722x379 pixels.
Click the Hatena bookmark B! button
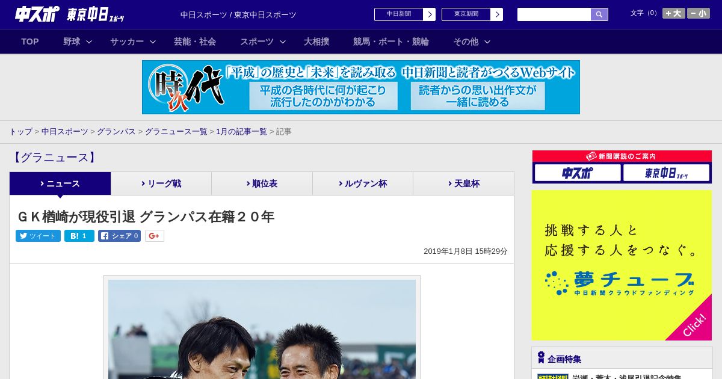click(79, 236)
